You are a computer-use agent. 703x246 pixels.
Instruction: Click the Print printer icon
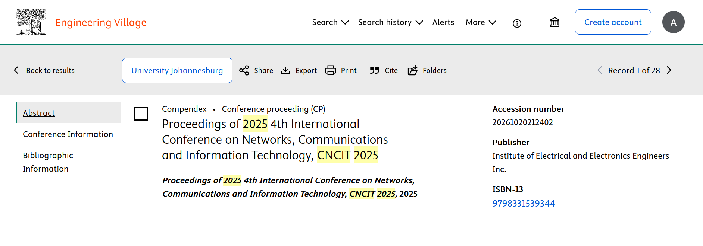[x=331, y=70]
